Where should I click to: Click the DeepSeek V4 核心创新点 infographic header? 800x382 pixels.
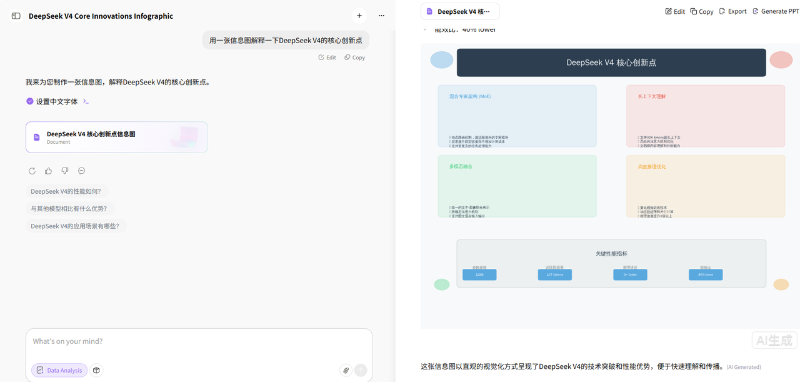(x=611, y=63)
